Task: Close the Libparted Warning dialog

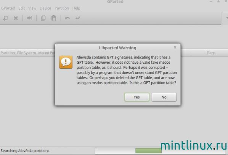Action: (175, 47)
